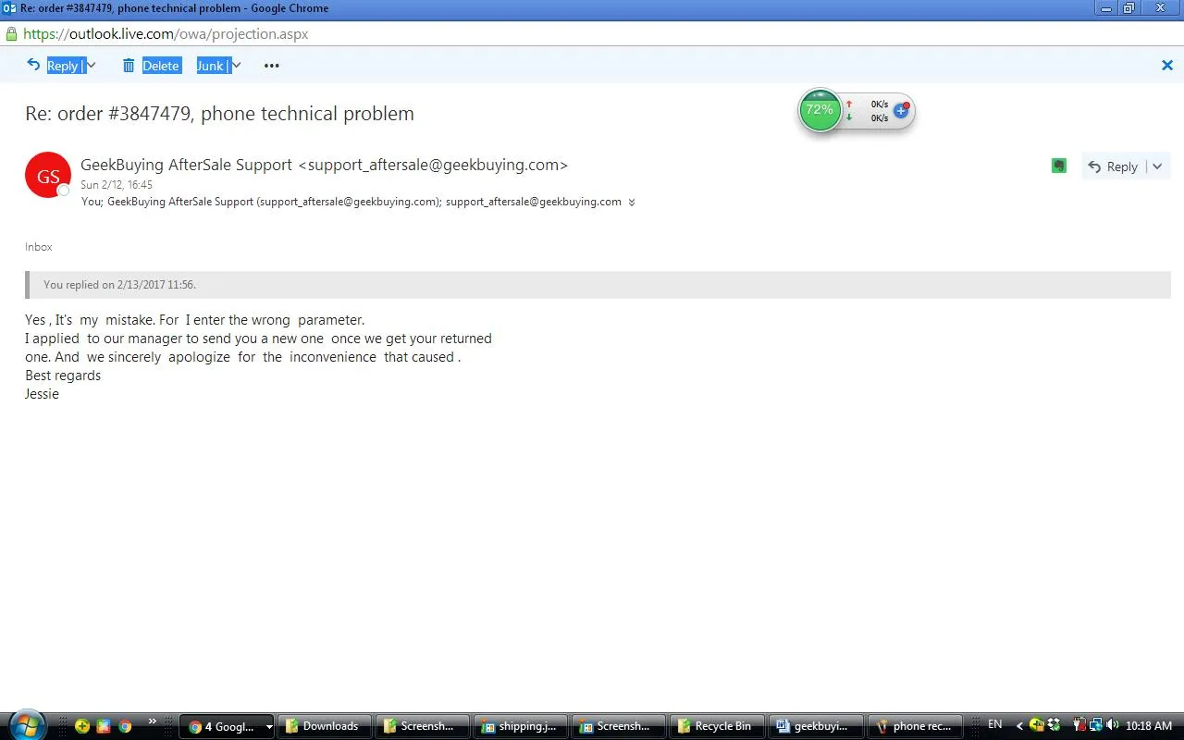Close the message with the blue X
1184x740 pixels.
pos(1166,65)
